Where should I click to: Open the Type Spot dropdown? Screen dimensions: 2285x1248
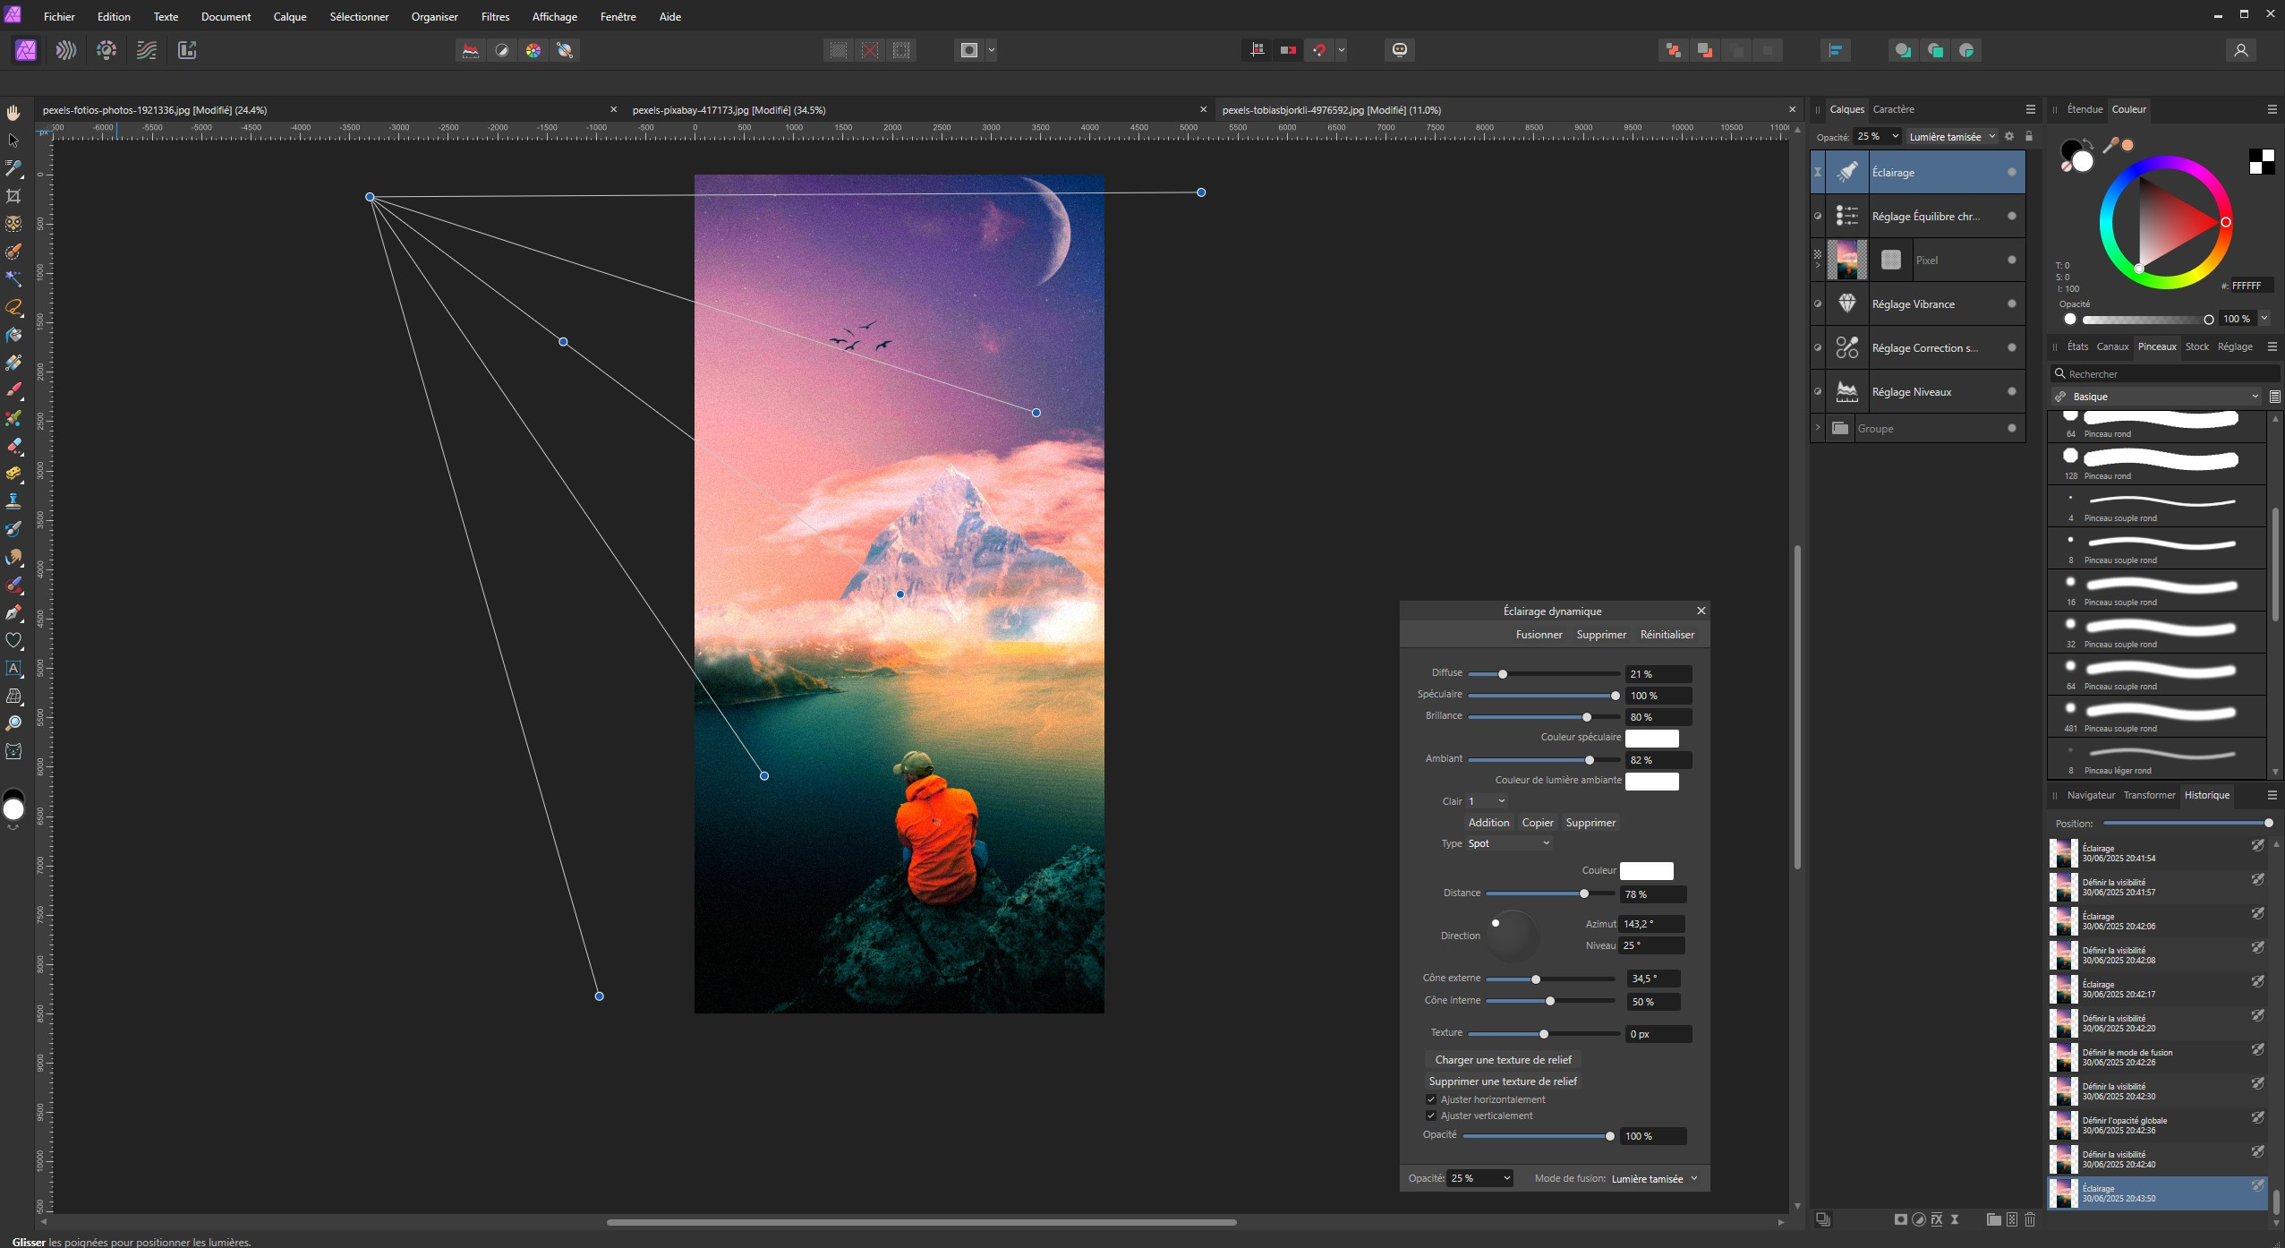point(1509,843)
